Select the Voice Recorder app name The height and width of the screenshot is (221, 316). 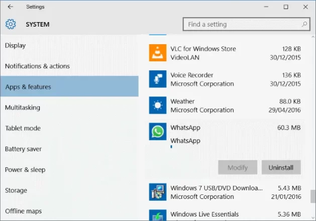[191, 75]
